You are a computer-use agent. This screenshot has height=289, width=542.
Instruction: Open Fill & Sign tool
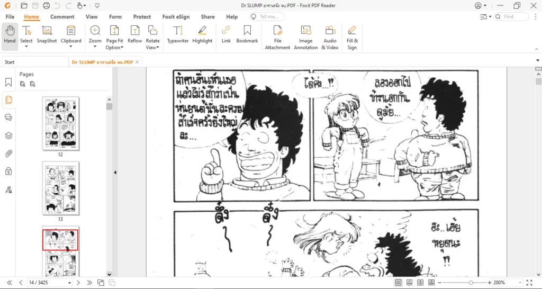pyautogui.click(x=352, y=38)
